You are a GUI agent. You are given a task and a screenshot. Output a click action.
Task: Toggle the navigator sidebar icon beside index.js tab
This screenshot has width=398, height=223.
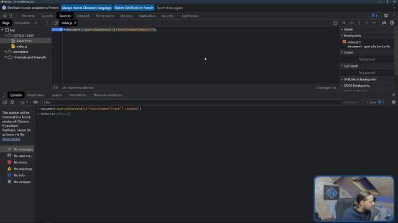click(56, 23)
